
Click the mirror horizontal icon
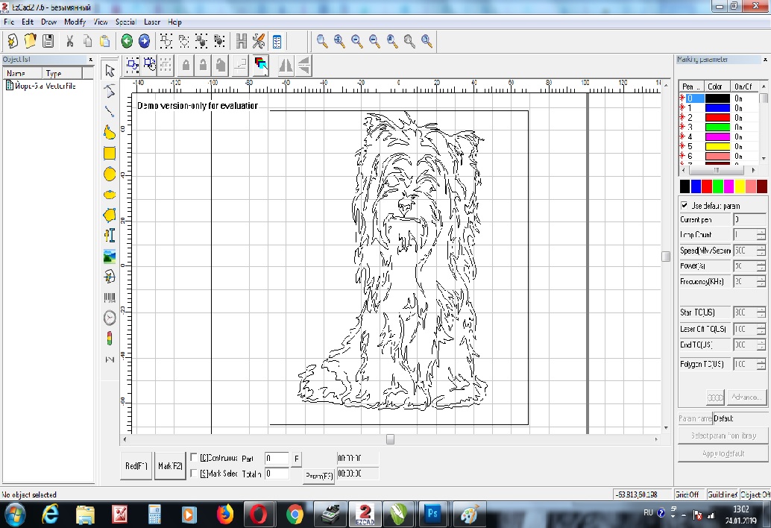(x=286, y=66)
